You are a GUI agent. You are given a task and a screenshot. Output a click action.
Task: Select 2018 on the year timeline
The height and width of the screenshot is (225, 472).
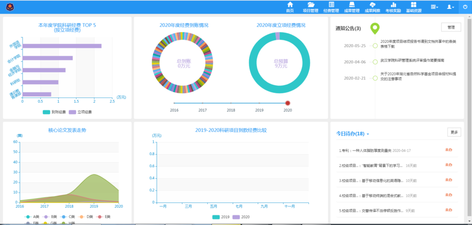pyautogui.click(x=231, y=103)
